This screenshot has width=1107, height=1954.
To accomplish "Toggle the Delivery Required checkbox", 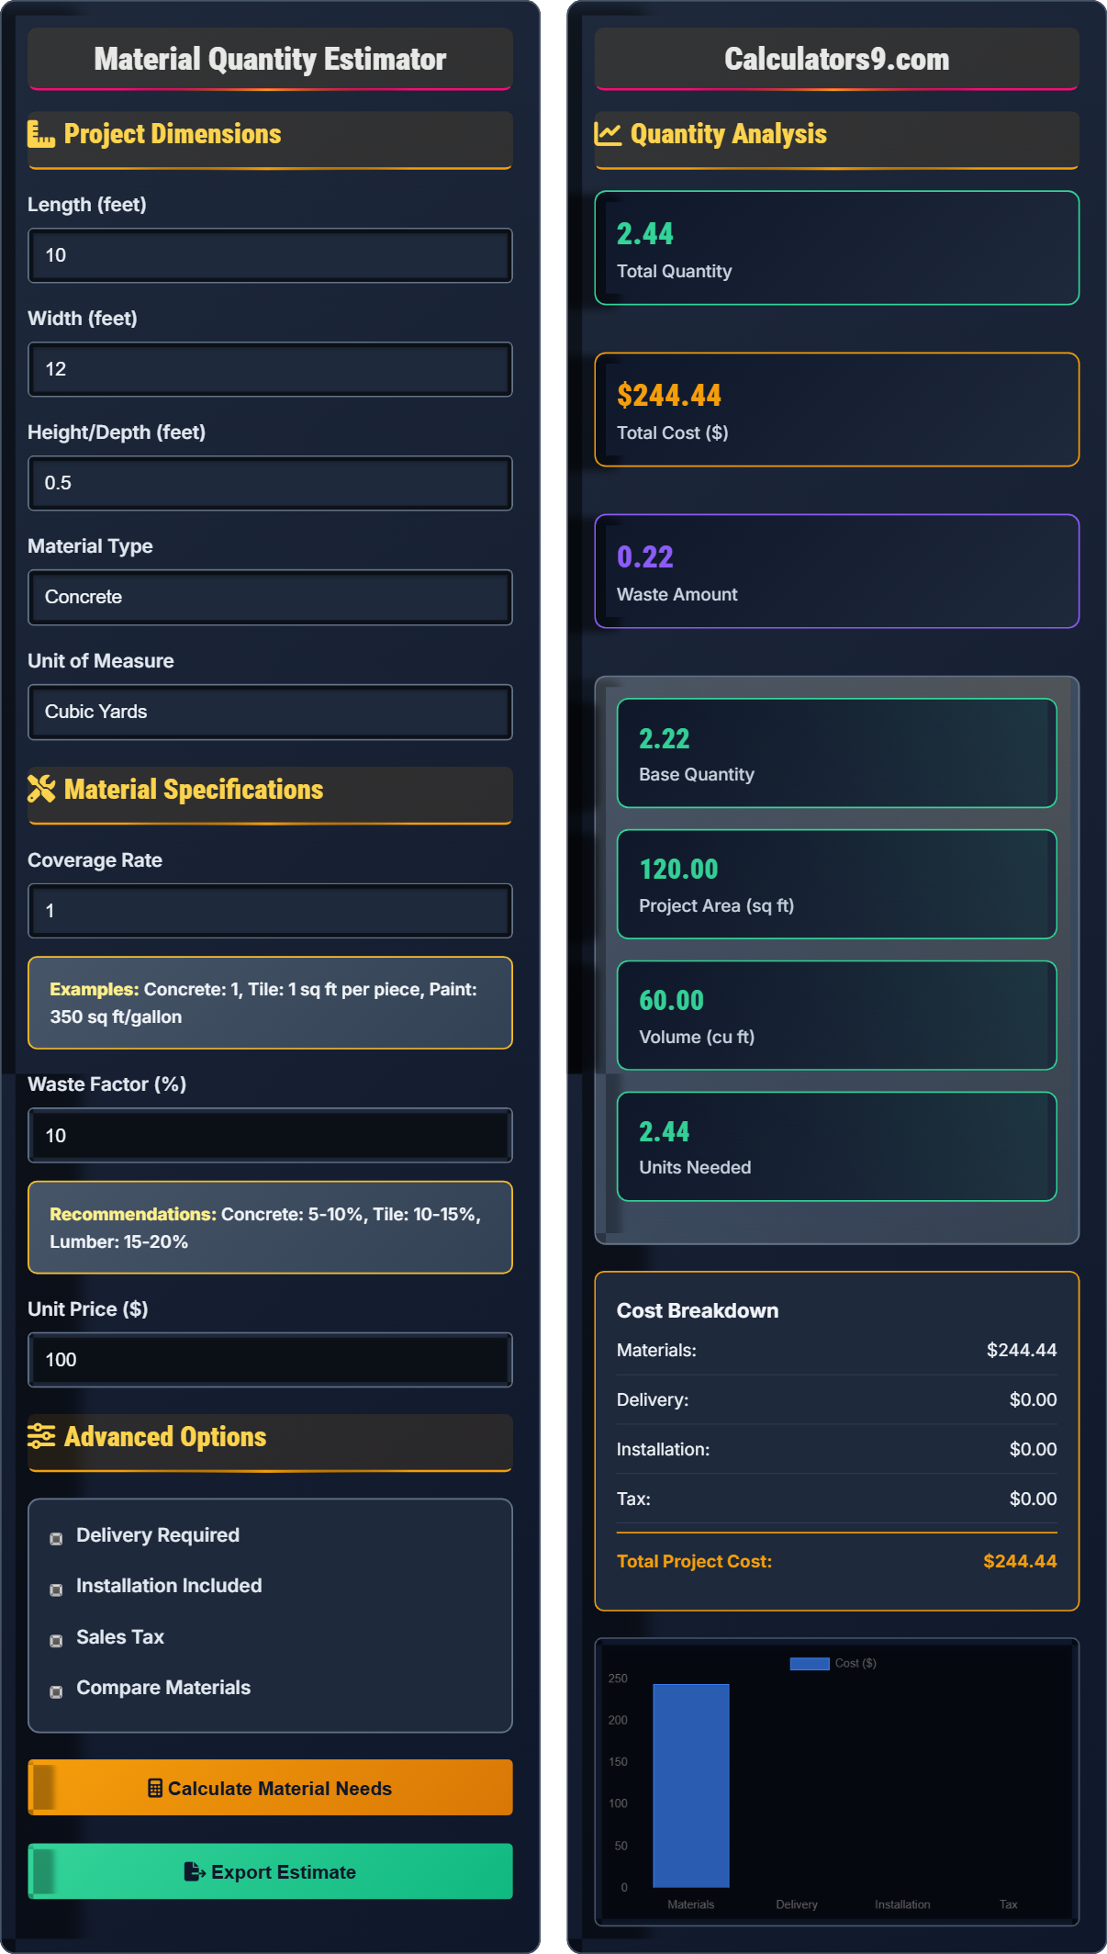I will pyautogui.click(x=56, y=1538).
